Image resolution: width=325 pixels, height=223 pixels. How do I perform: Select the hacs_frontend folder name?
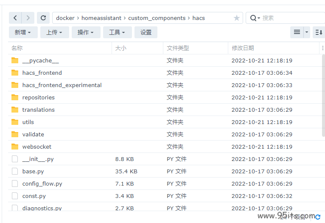click(x=42, y=73)
